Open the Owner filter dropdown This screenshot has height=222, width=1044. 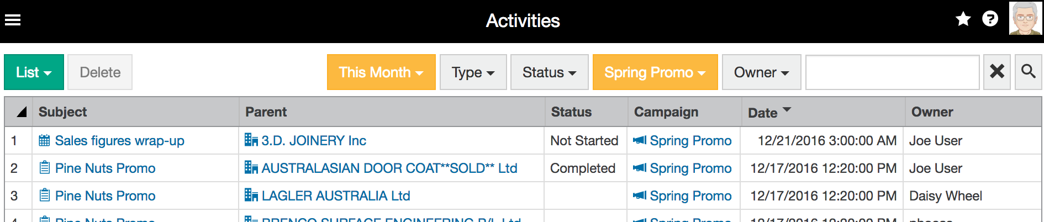762,72
